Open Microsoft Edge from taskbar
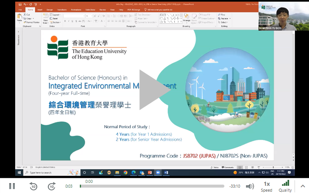 133,173
